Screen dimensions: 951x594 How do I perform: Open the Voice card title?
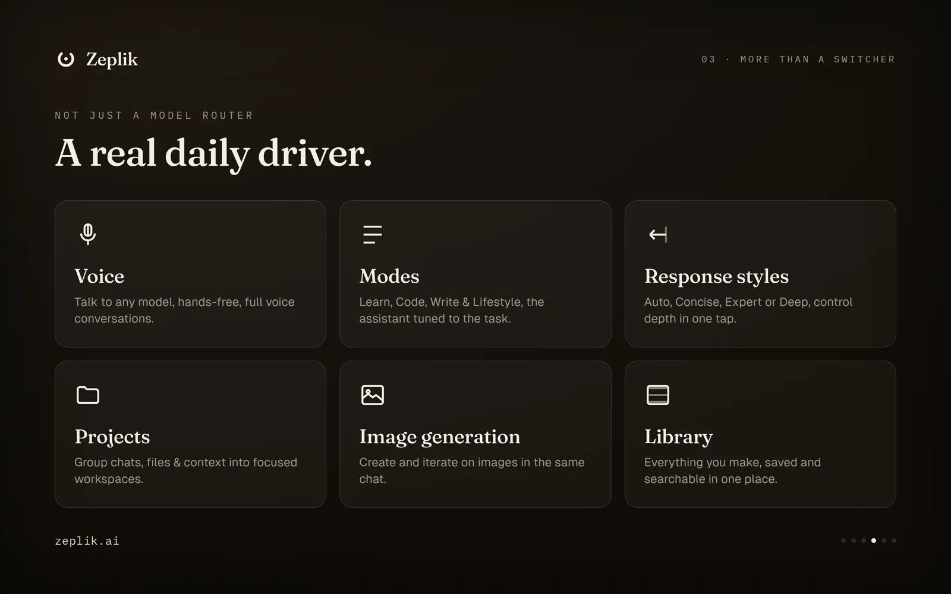99,276
